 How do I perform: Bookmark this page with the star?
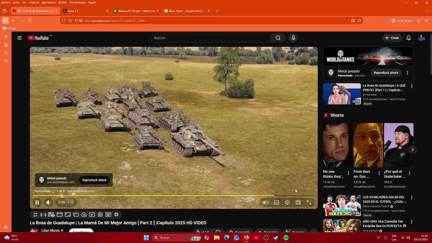359,21
